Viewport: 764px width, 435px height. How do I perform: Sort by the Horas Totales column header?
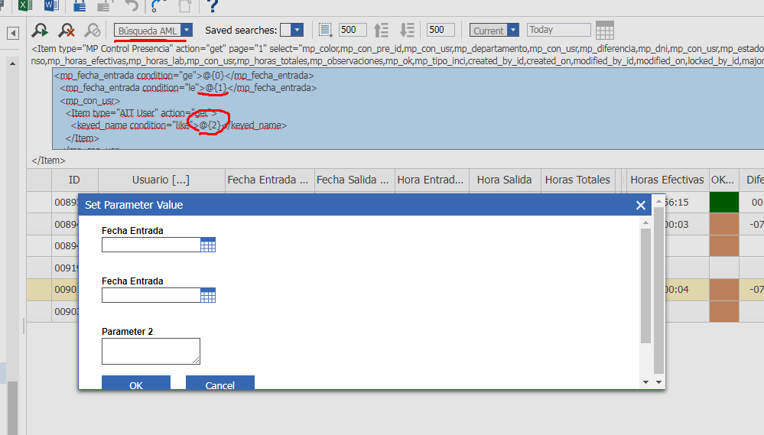[577, 180]
